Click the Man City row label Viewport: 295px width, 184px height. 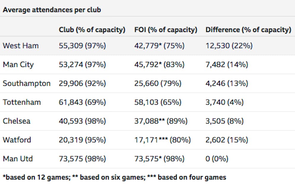18,64
